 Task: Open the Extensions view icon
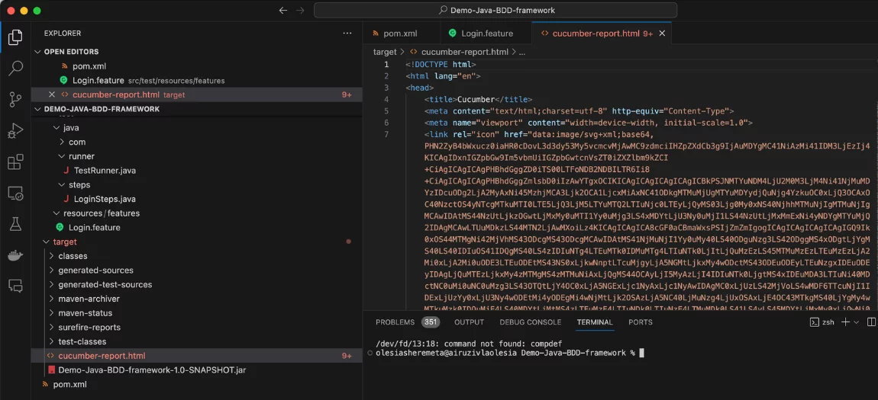pos(15,162)
